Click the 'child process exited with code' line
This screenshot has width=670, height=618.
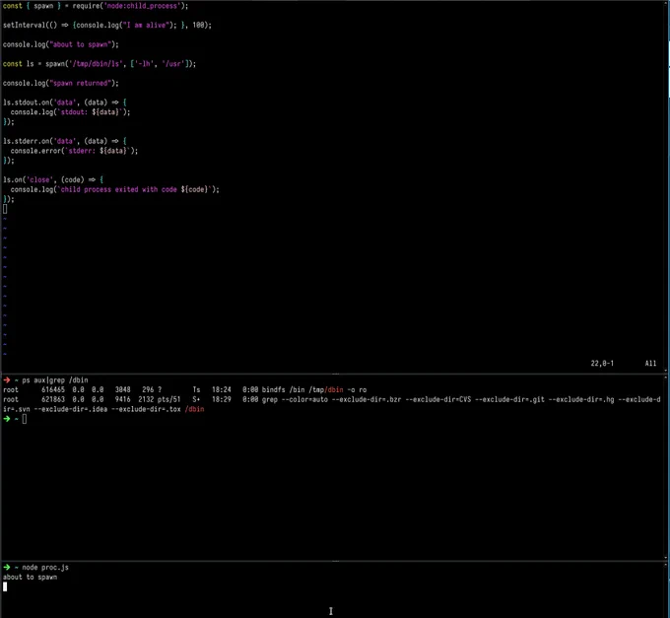point(115,189)
